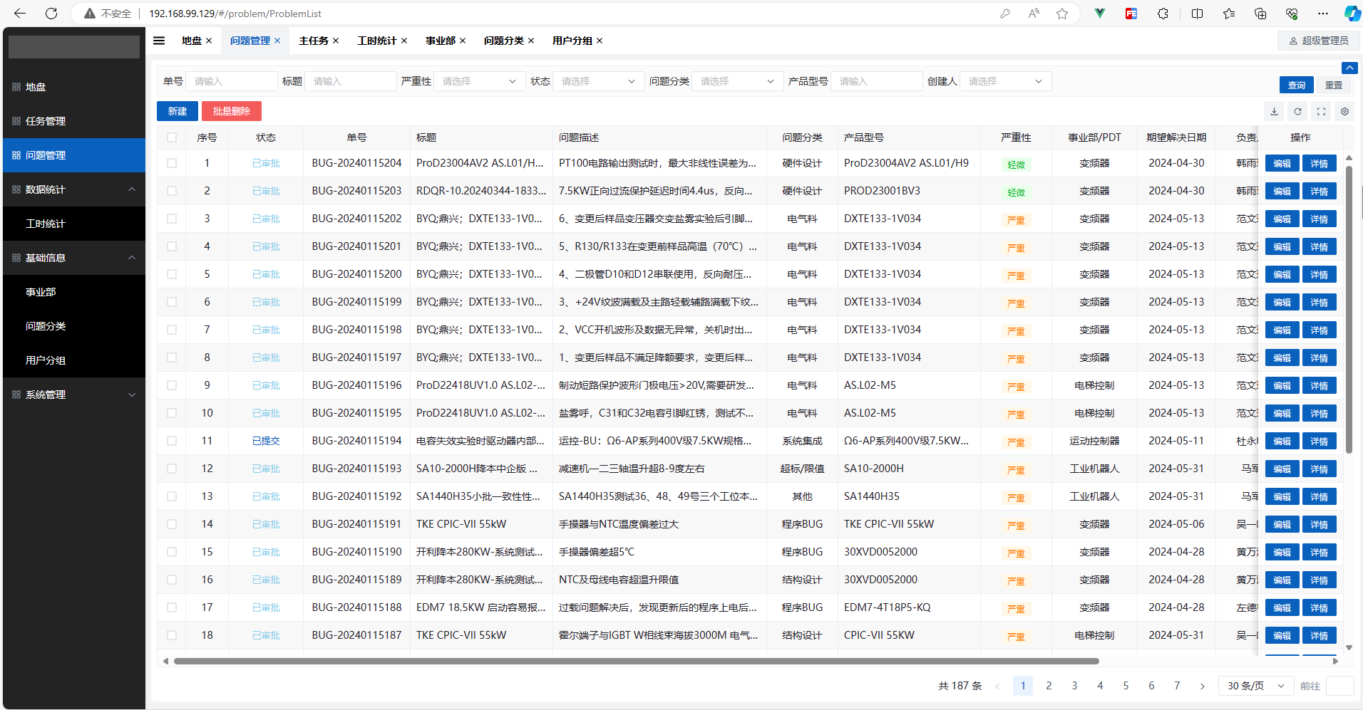Screen dimensions: 1363x710
Task: Click the download/export icon above the table
Action: (1274, 111)
